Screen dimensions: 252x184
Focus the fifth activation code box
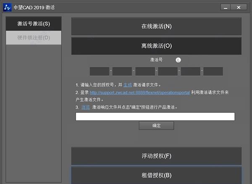coord(191,72)
